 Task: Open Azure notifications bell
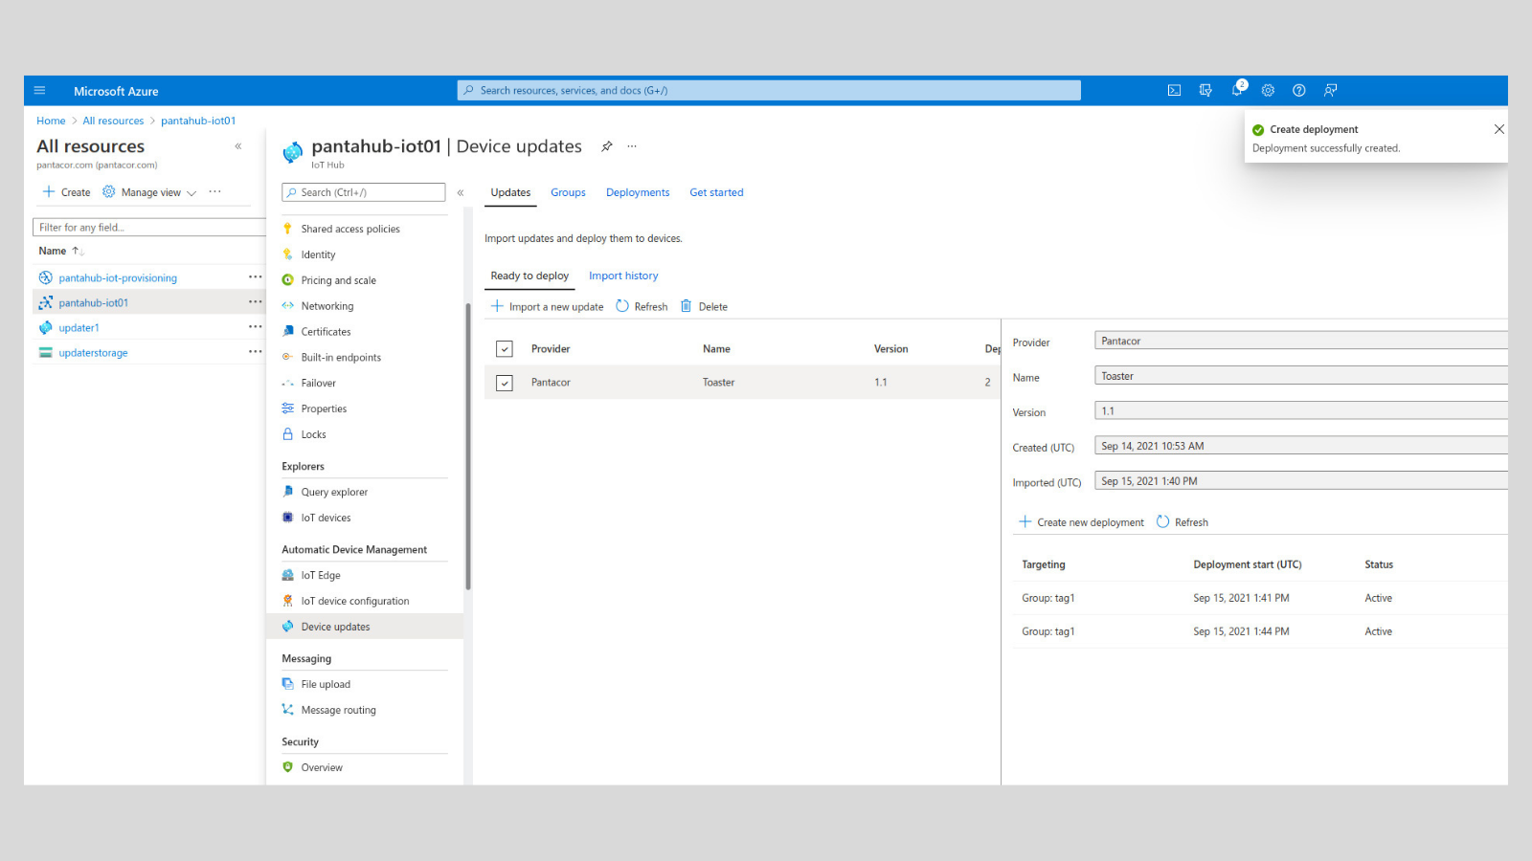click(1236, 90)
